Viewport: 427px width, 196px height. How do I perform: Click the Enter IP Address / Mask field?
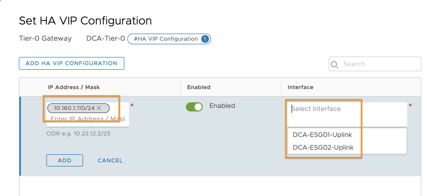88,119
